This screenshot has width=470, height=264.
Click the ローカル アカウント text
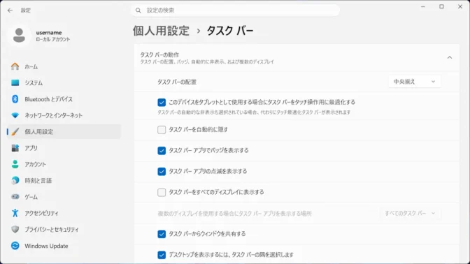(52, 40)
